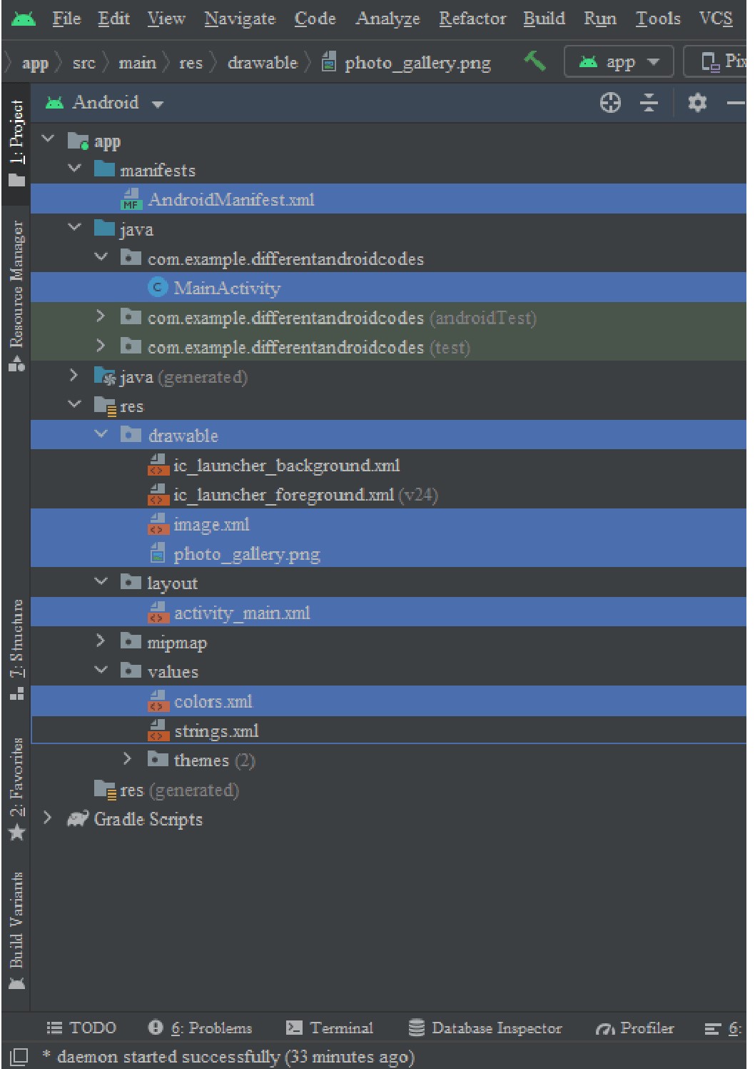Click photo_gallery.png in the breadcrumb bar
The width and height of the screenshot is (755, 1069).
click(417, 63)
